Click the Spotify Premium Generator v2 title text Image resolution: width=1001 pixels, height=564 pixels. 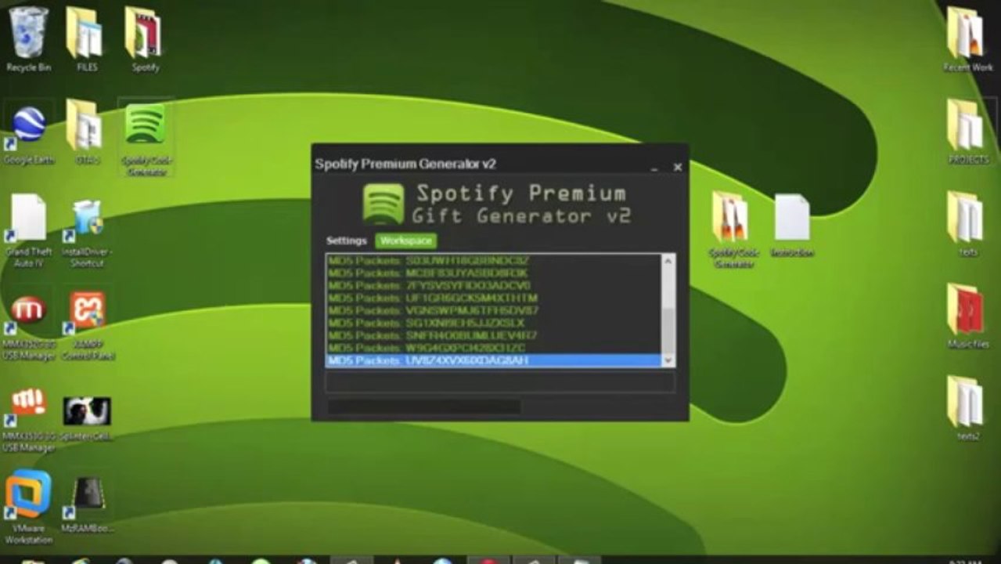tap(405, 164)
